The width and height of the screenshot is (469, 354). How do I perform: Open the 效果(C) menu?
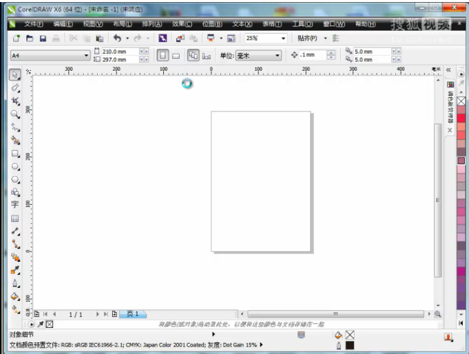click(x=182, y=24)
